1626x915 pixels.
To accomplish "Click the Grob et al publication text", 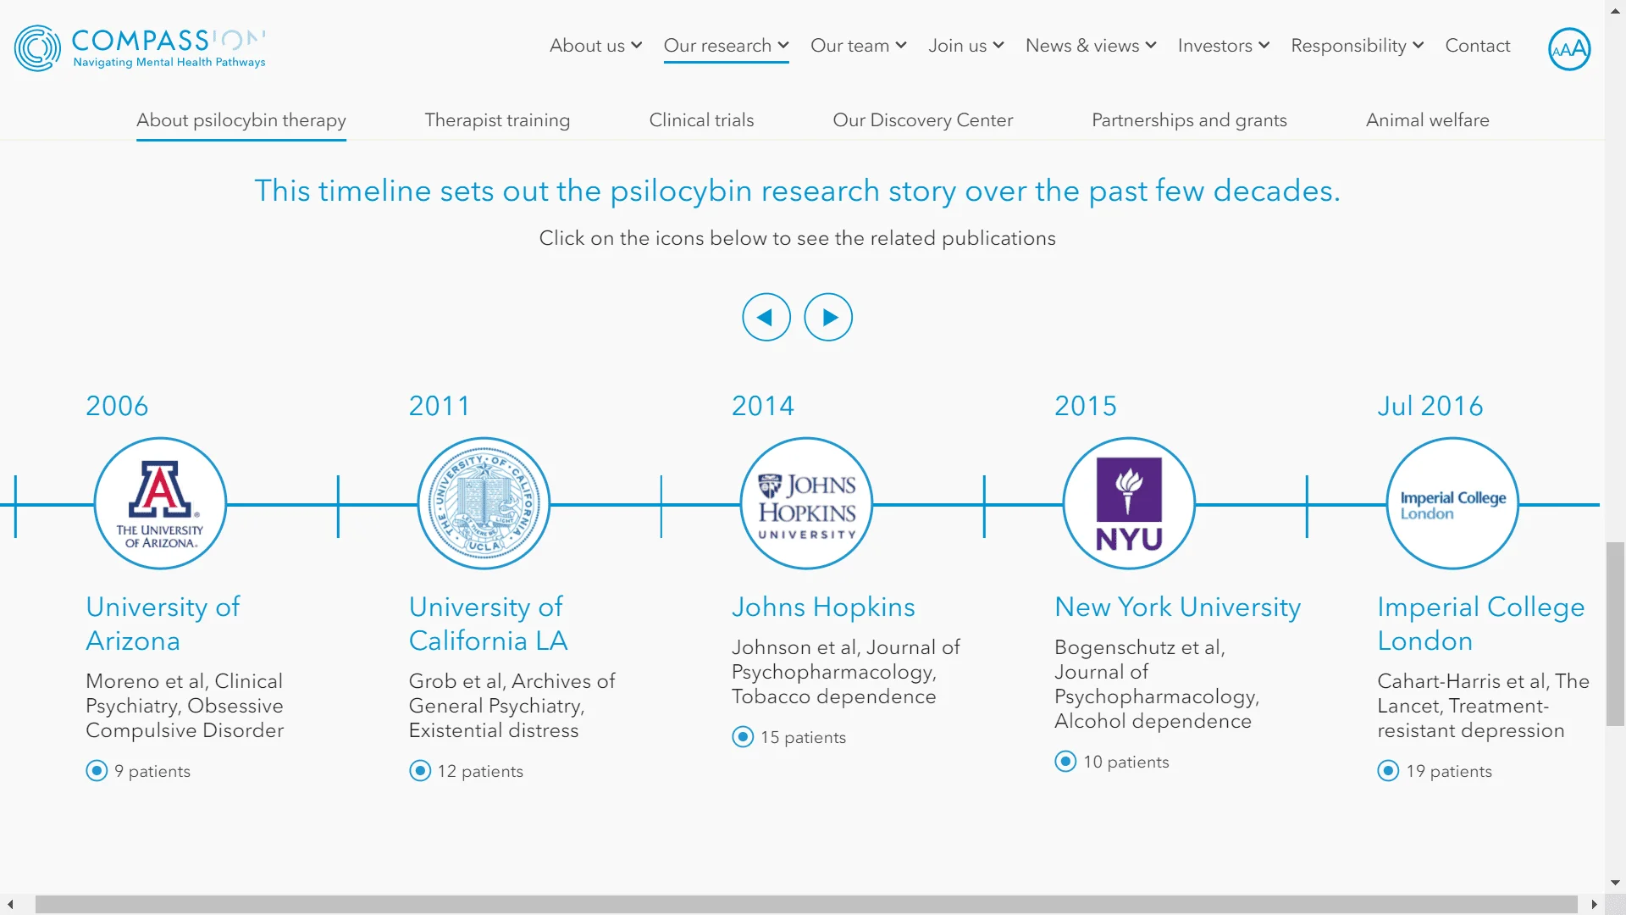I will [512, 706].
